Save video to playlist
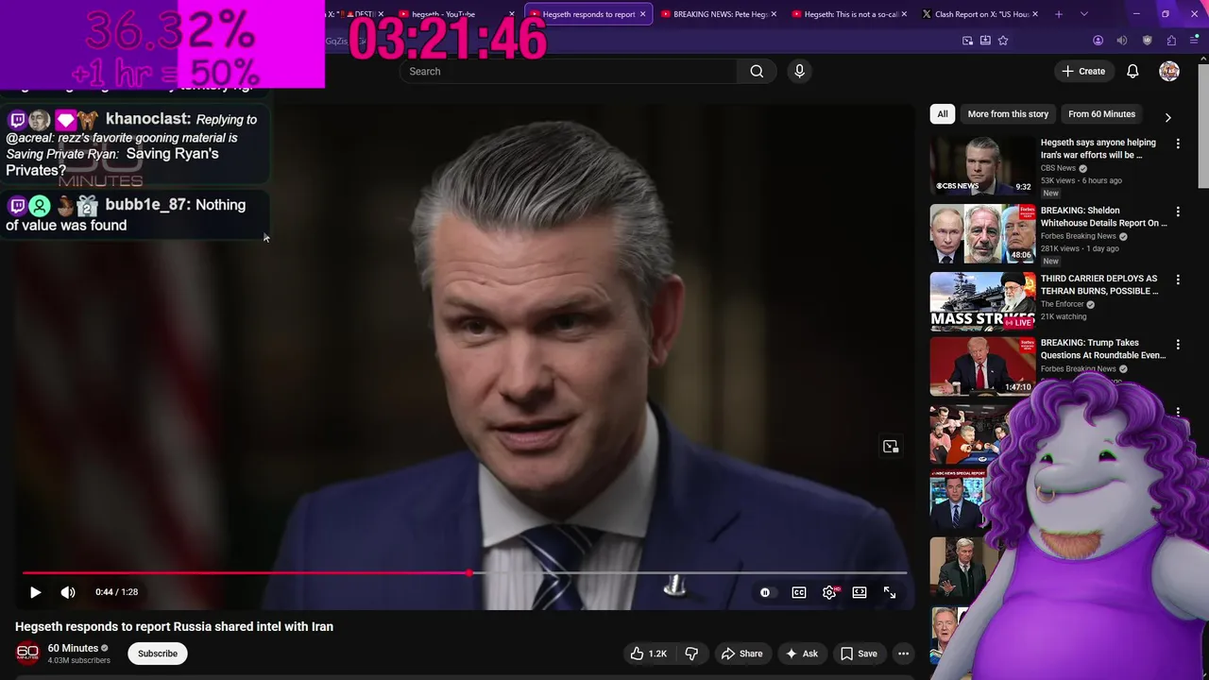The width and height of the screenshot is (1209, 680). point(859,654)
